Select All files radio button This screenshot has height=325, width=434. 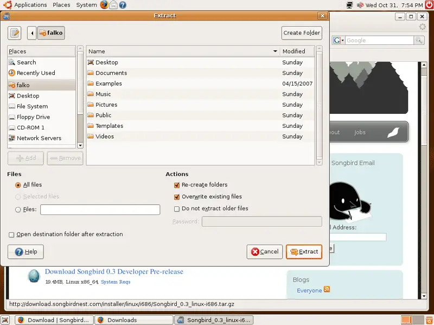18,185
